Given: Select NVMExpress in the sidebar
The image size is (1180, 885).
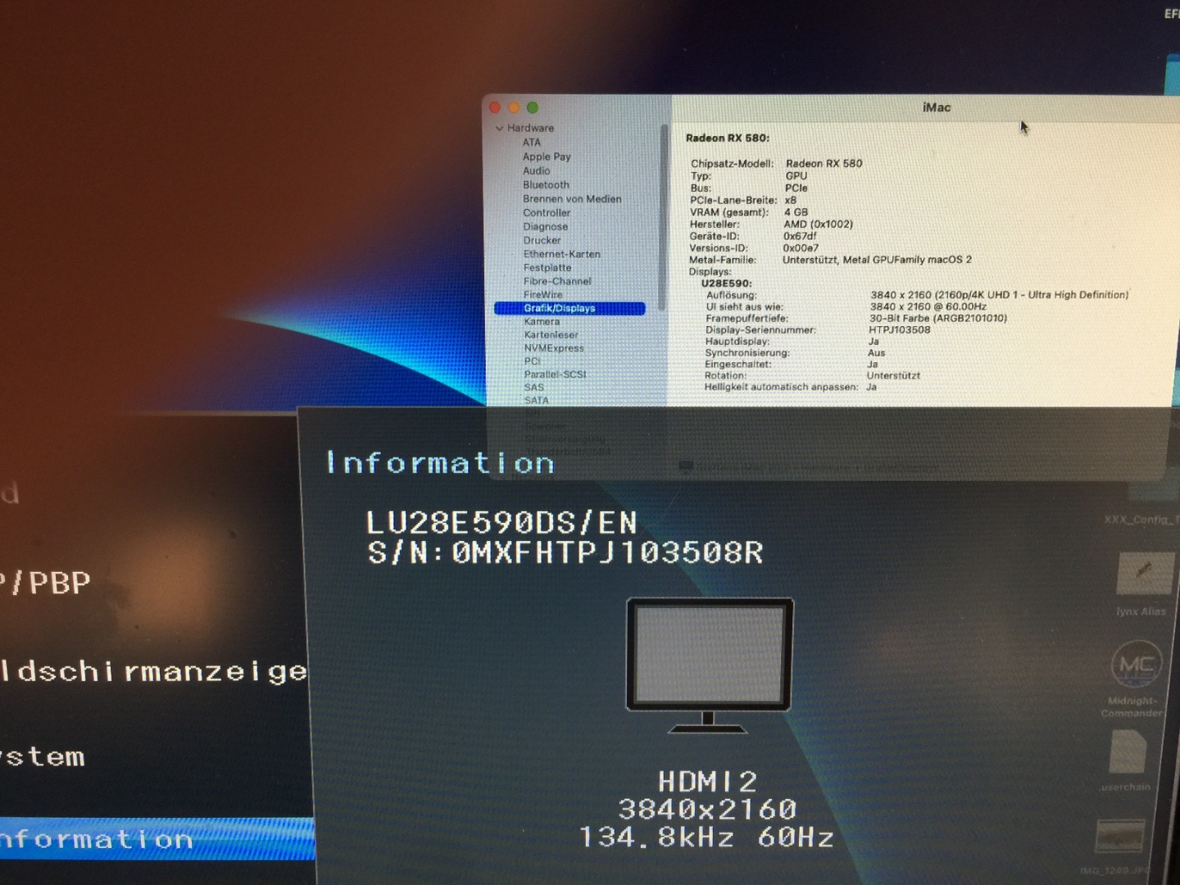Looking at the screenshot, I should point(554,348).
